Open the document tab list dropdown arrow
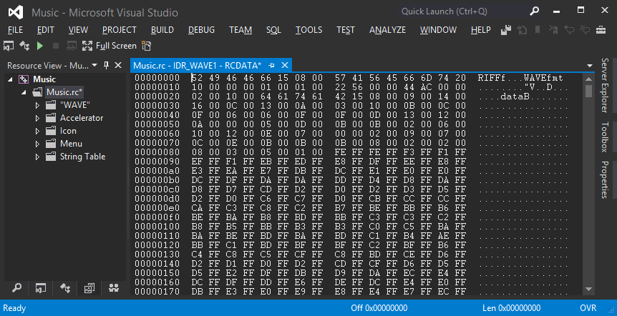This screenshot has width=617, height=316. [x=590, y=66]
